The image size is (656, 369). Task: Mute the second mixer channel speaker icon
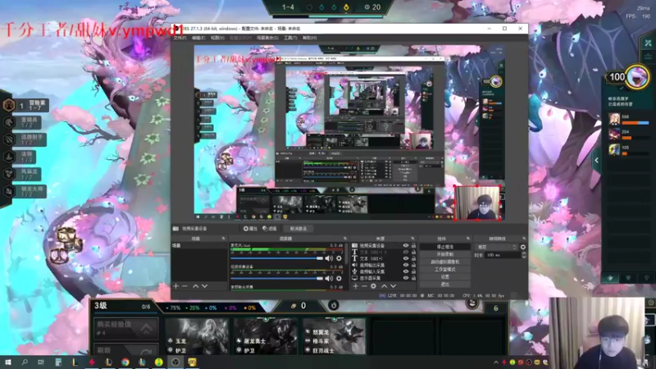[329, 278]
